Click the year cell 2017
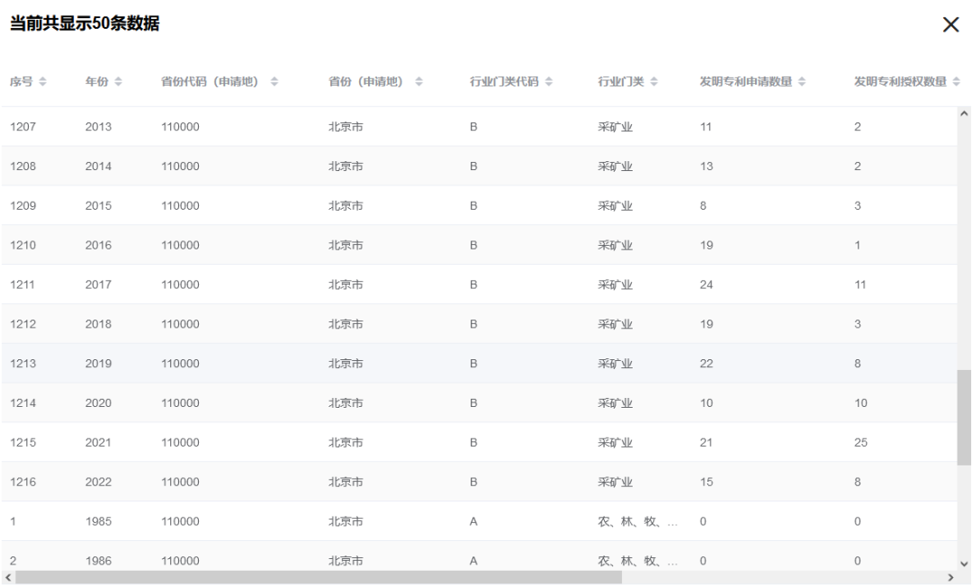This screenshot has width=972, height=587. click(x=99, y=284)
